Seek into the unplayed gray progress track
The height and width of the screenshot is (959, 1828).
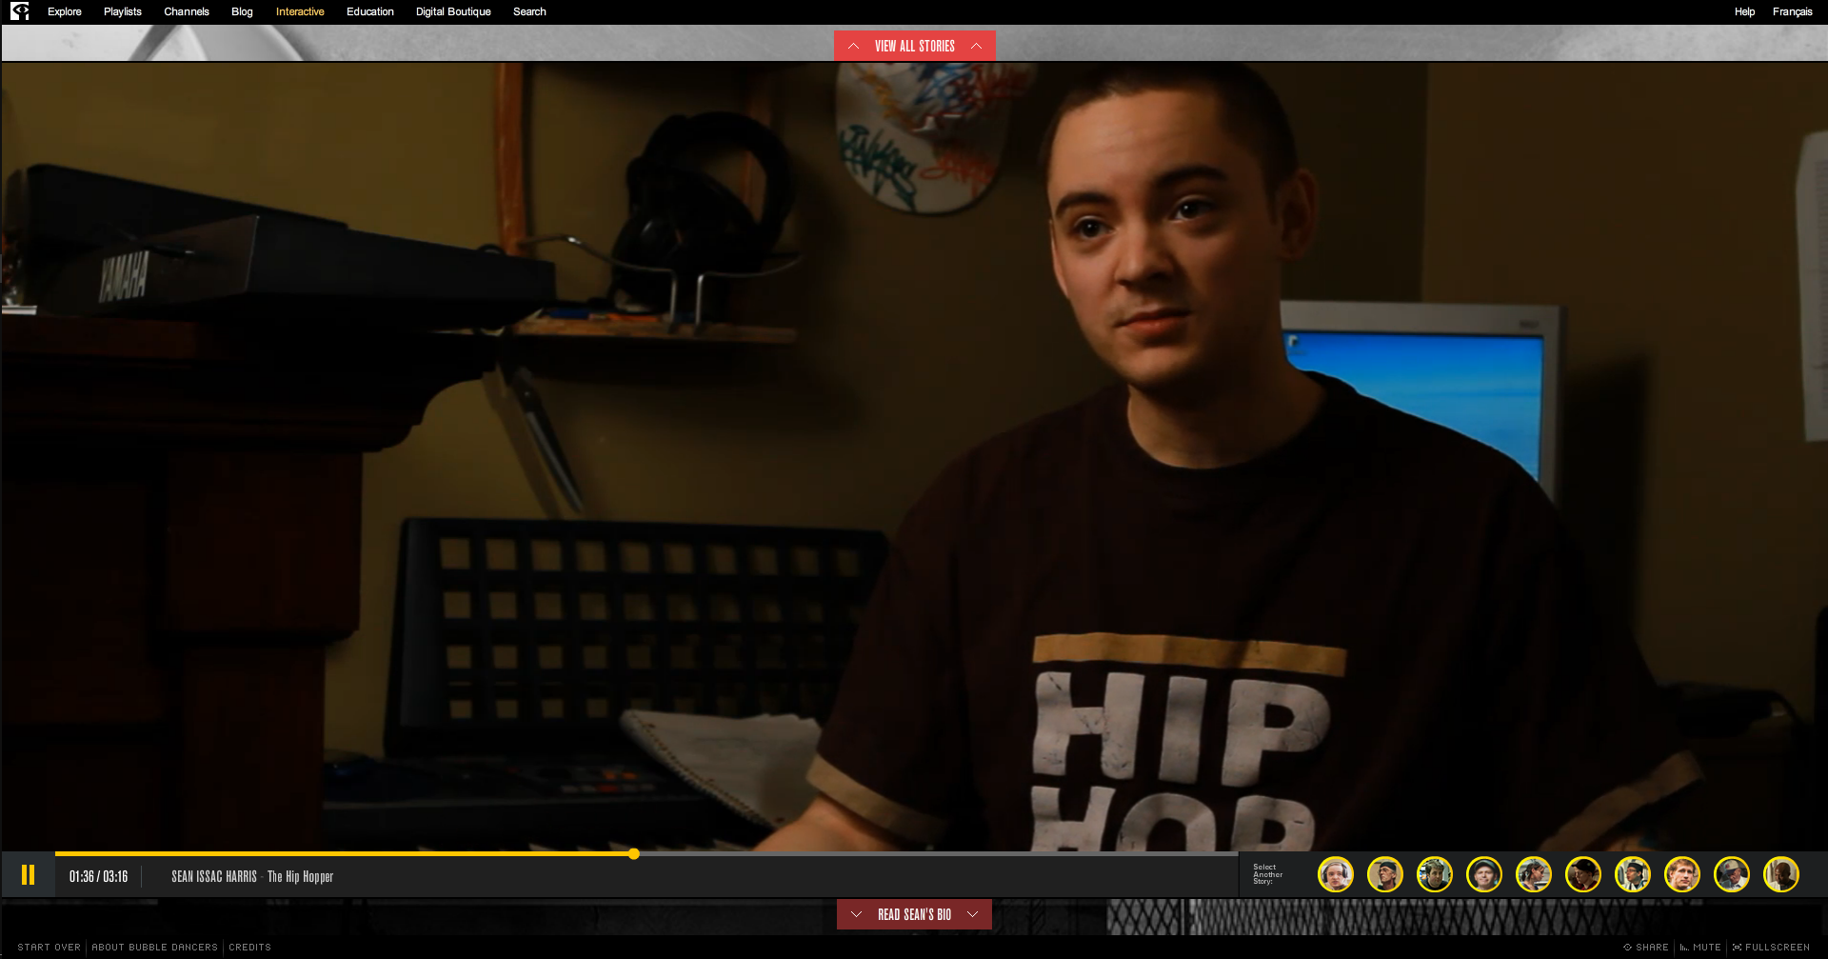pos(938,853)
